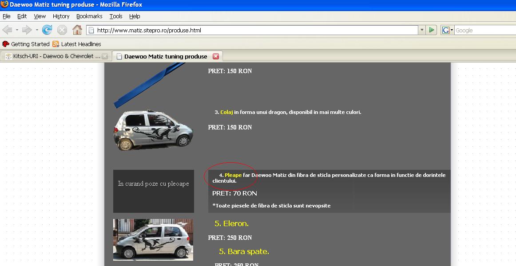Expand the address bar history dropdown
The image size is (516, 266).
pos(422,30)
